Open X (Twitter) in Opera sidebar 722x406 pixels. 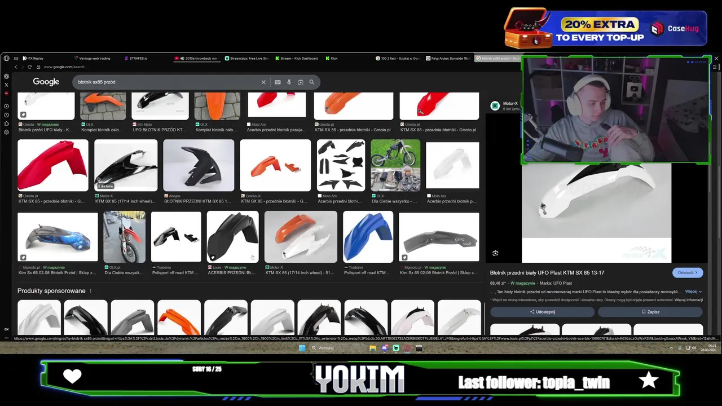[x=6, y=85]
